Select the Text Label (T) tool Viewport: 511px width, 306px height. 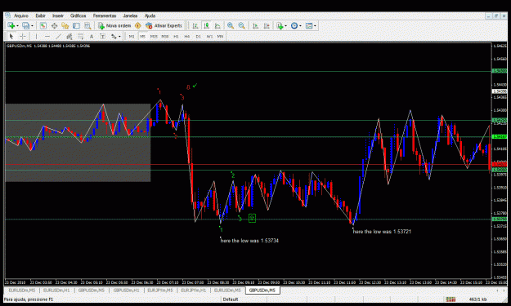pos(103,37)
